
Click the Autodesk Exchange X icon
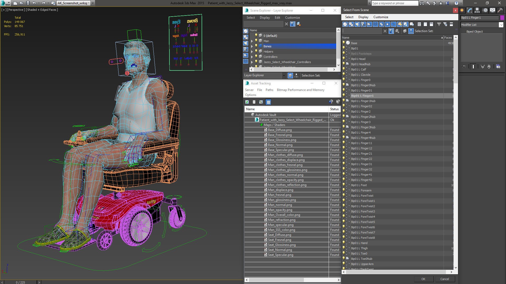click(447, 3)
